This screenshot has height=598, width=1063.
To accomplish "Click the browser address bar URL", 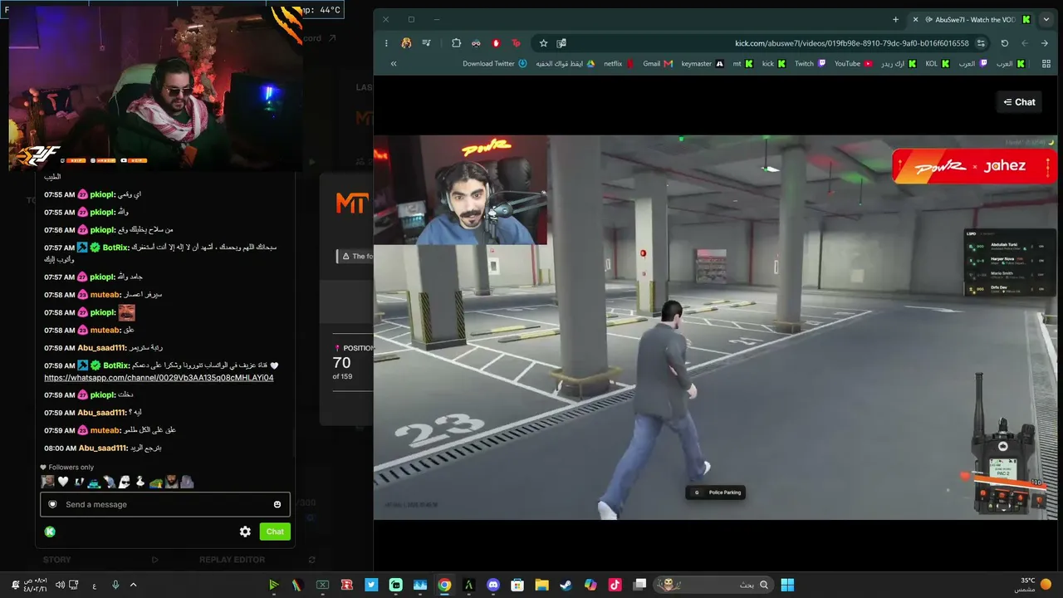I will coord(851,43).
